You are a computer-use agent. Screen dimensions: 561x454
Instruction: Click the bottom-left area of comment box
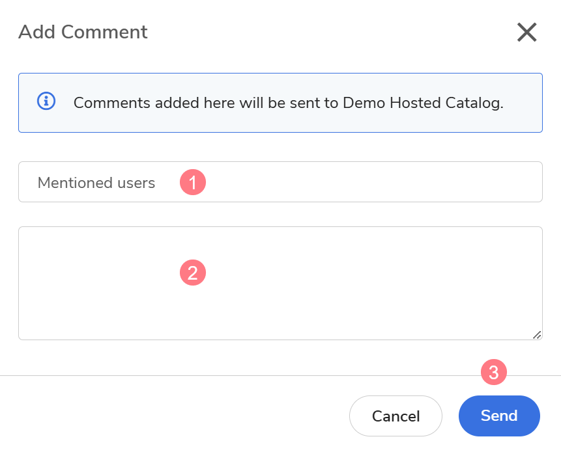pyautogui.click(x=39, y=325)
